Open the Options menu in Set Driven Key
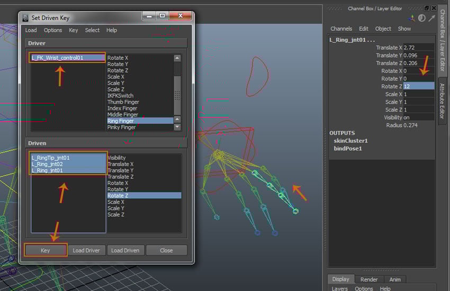This screenshot has width=450, height=291. 53,30
